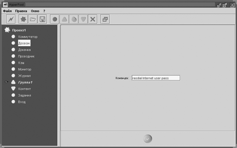Save project with floppy disk icon

[x=42, y=19]
